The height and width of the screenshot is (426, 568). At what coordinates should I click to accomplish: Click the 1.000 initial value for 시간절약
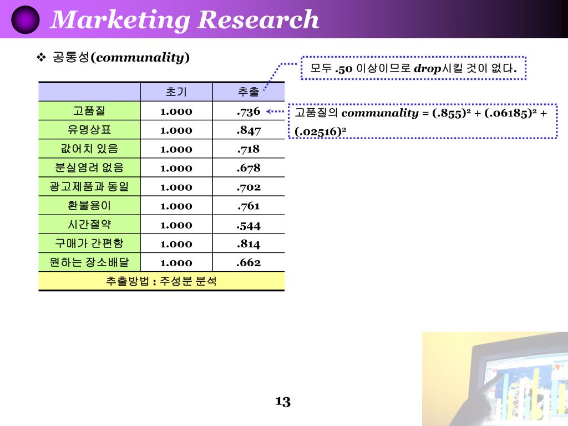tap(176, 225)
